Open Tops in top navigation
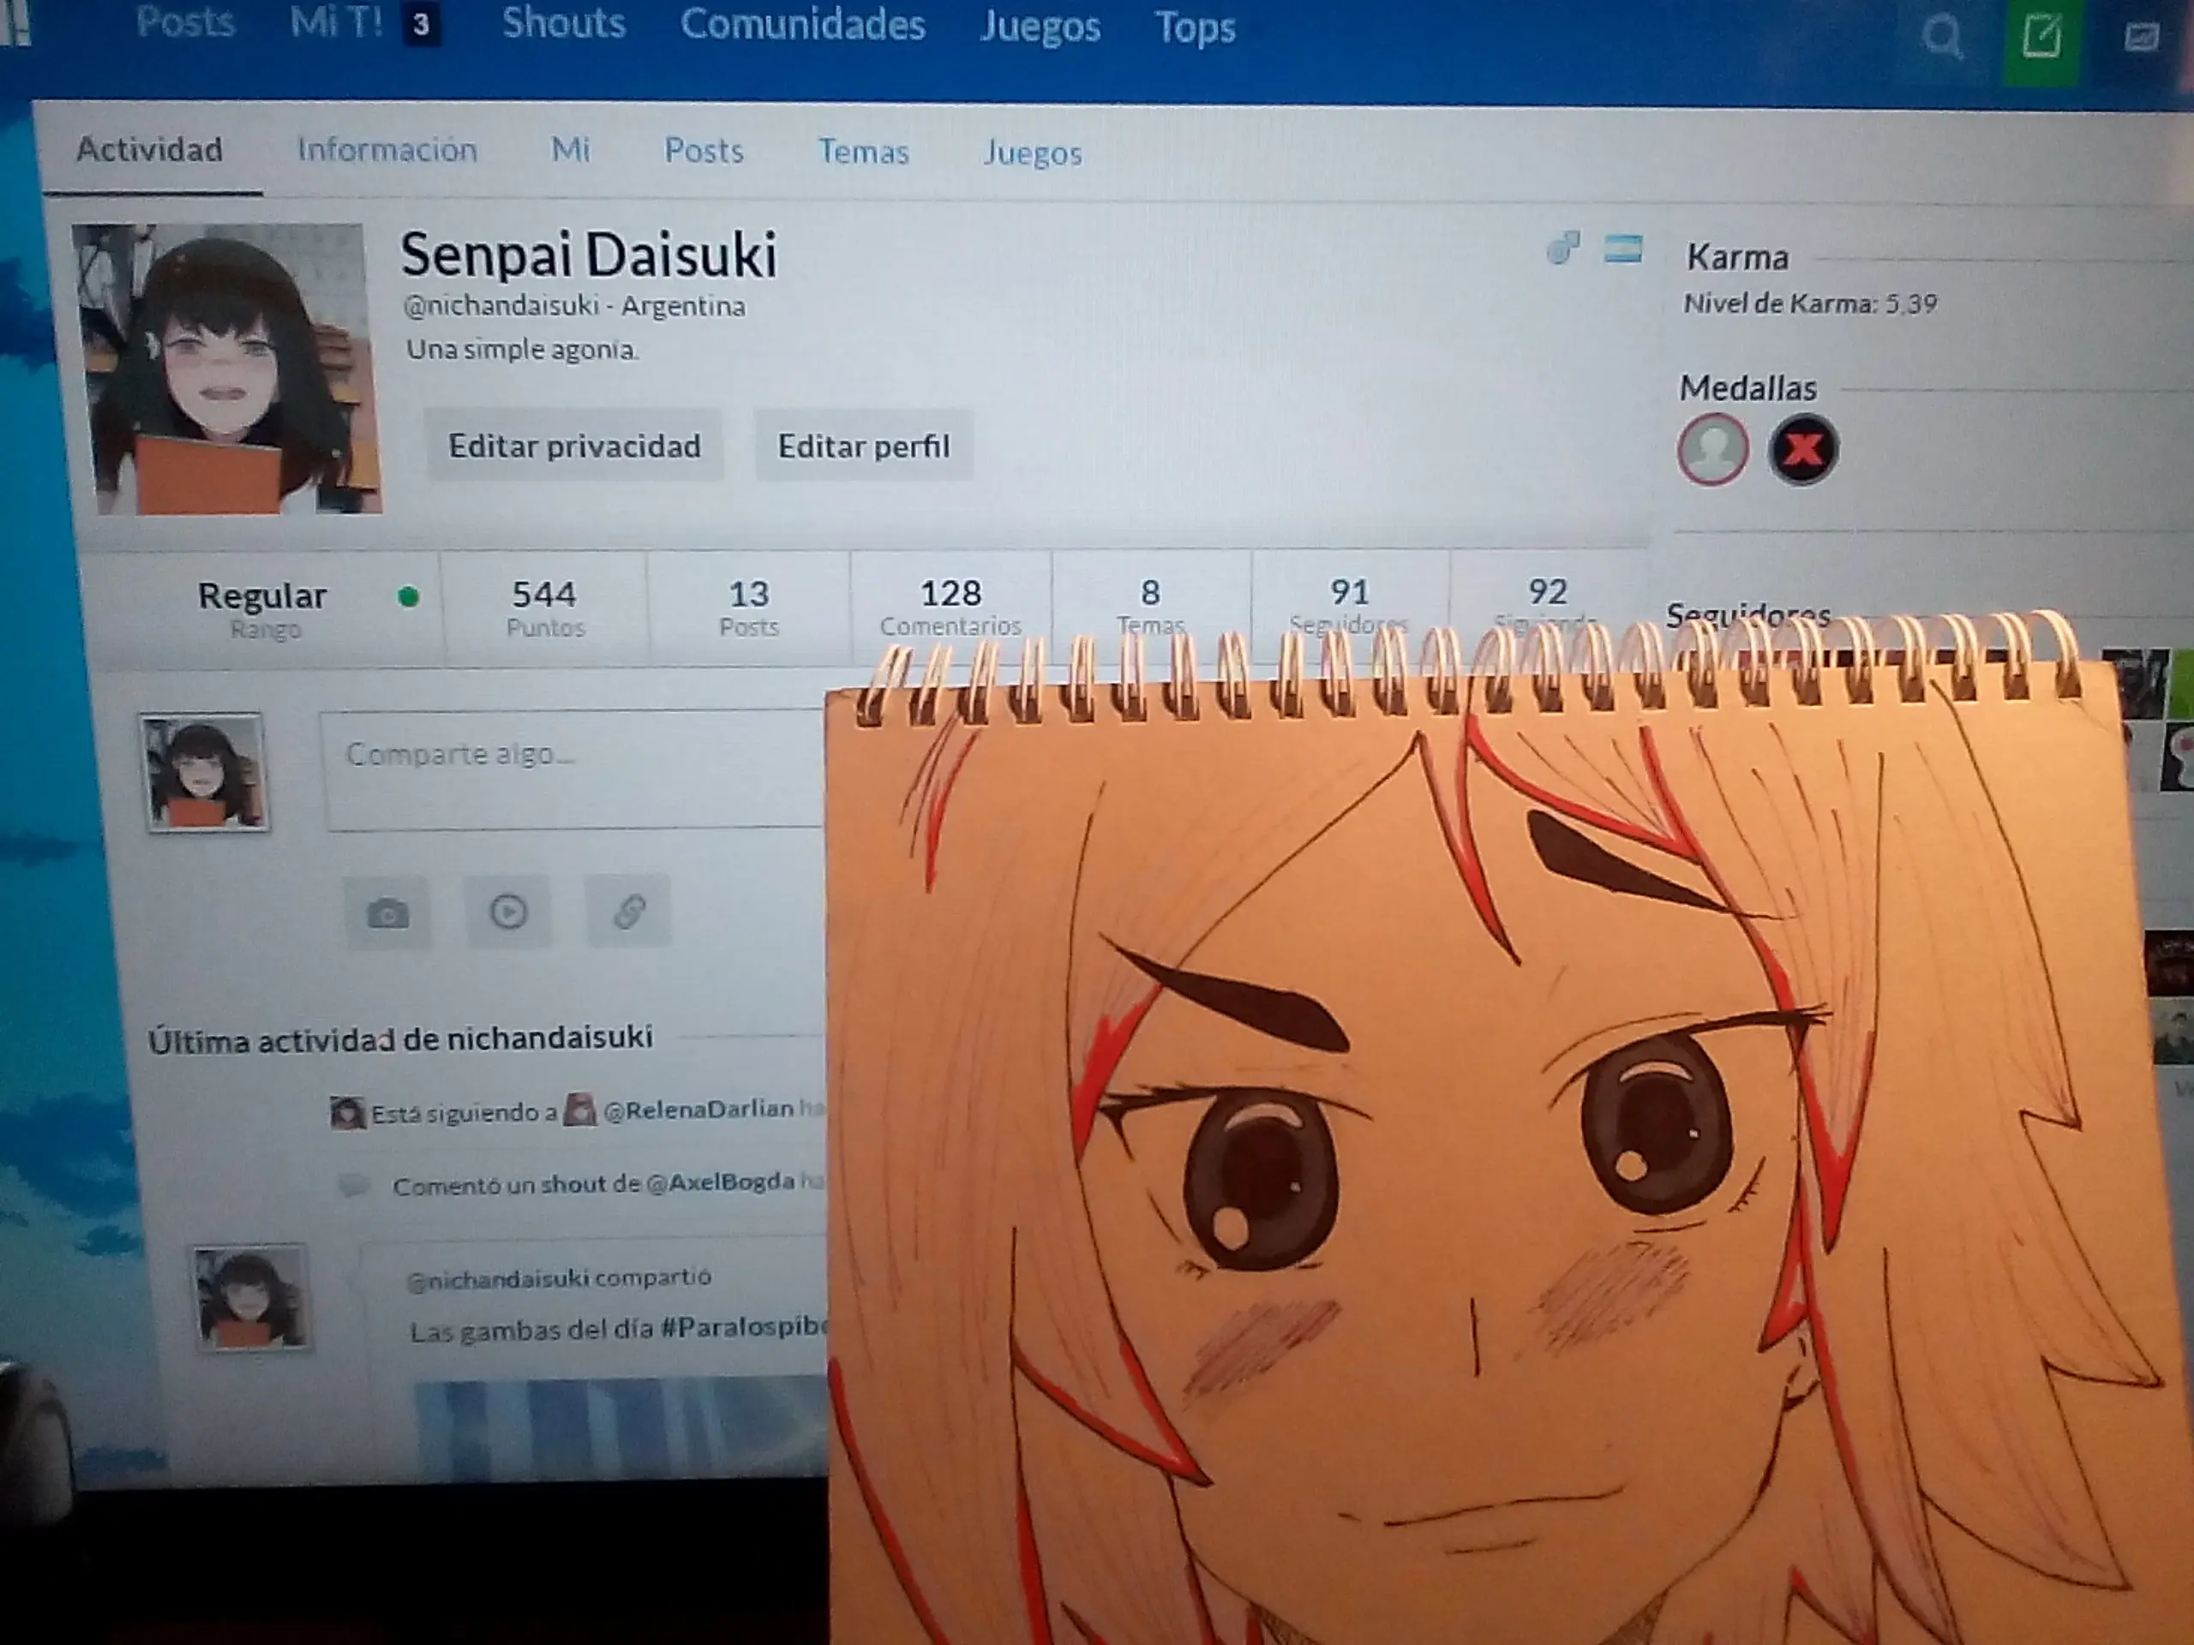 (x=1196, y=27)
